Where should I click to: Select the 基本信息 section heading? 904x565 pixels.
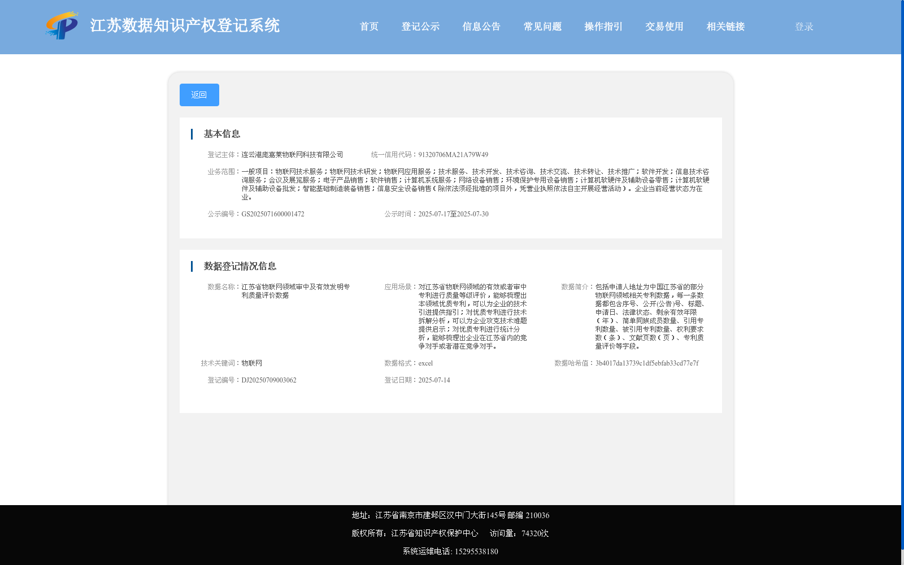222,134
